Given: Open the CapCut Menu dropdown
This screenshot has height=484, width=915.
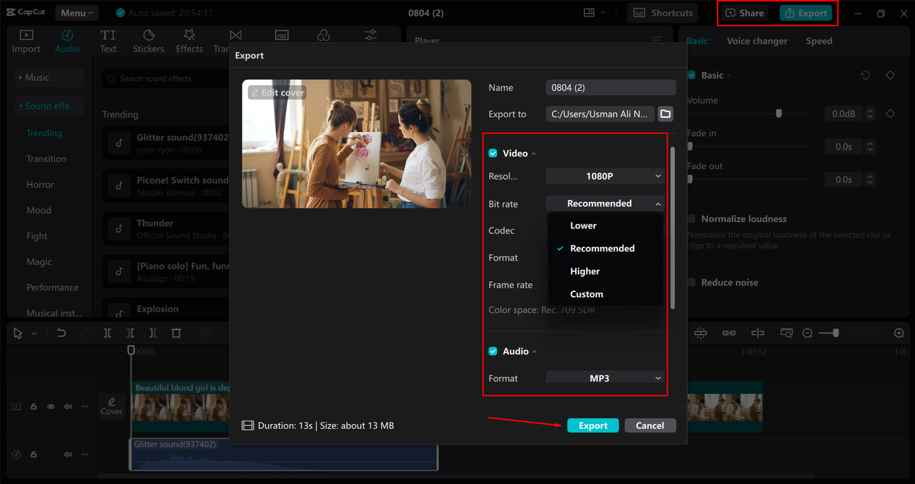Looking at the screenshot, I should click(77, 13).
